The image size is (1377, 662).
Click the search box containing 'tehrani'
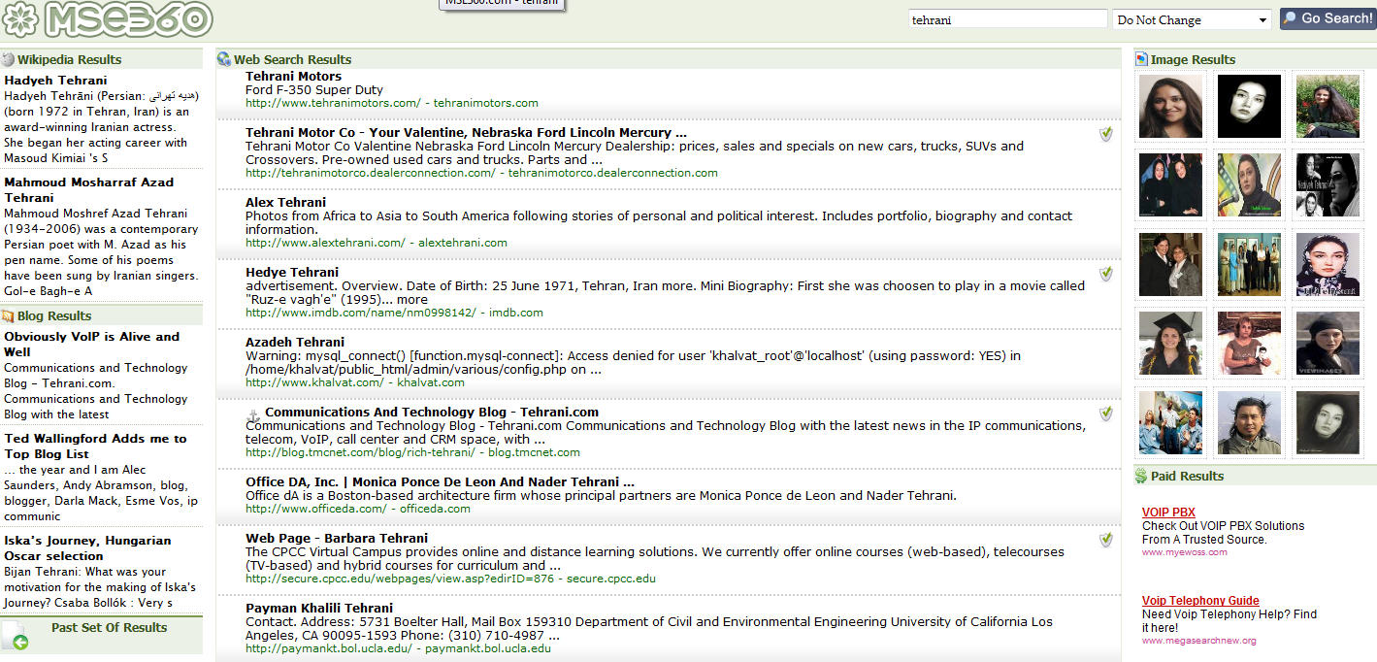[x=1007, y=19]
